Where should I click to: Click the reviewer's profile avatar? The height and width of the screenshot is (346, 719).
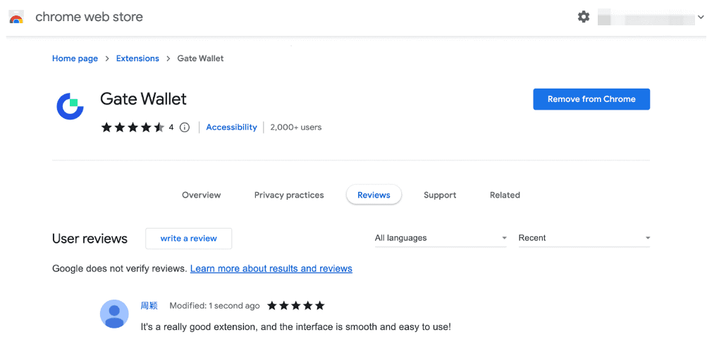[114, 314]
